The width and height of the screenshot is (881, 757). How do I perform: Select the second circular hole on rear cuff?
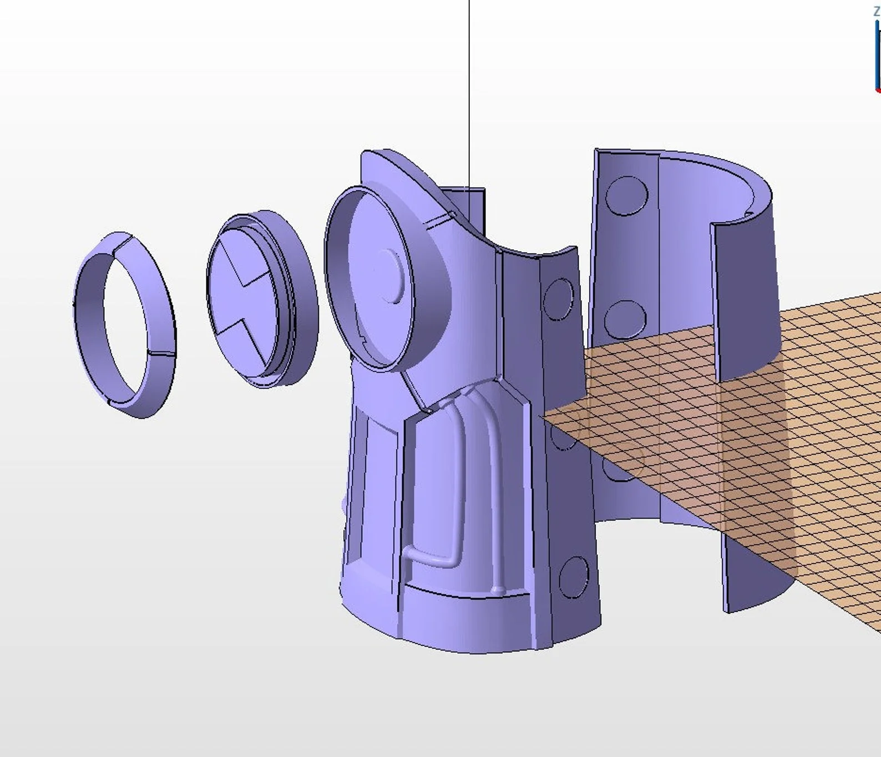coord(625,320)
